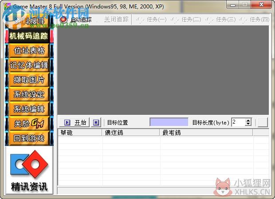The width and height of the screenshot is (275, 199).
Task: Increase target length with up arrow
Action: tap(248, 121)
